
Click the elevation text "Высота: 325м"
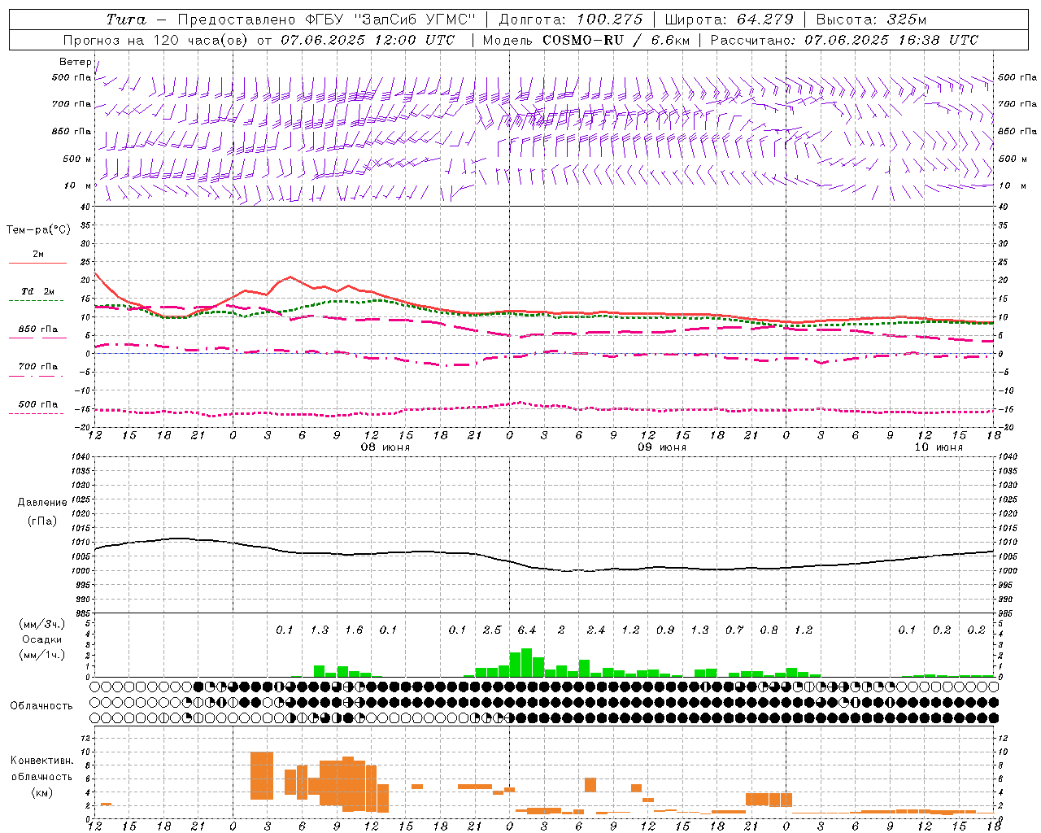[x=871, y=20]
